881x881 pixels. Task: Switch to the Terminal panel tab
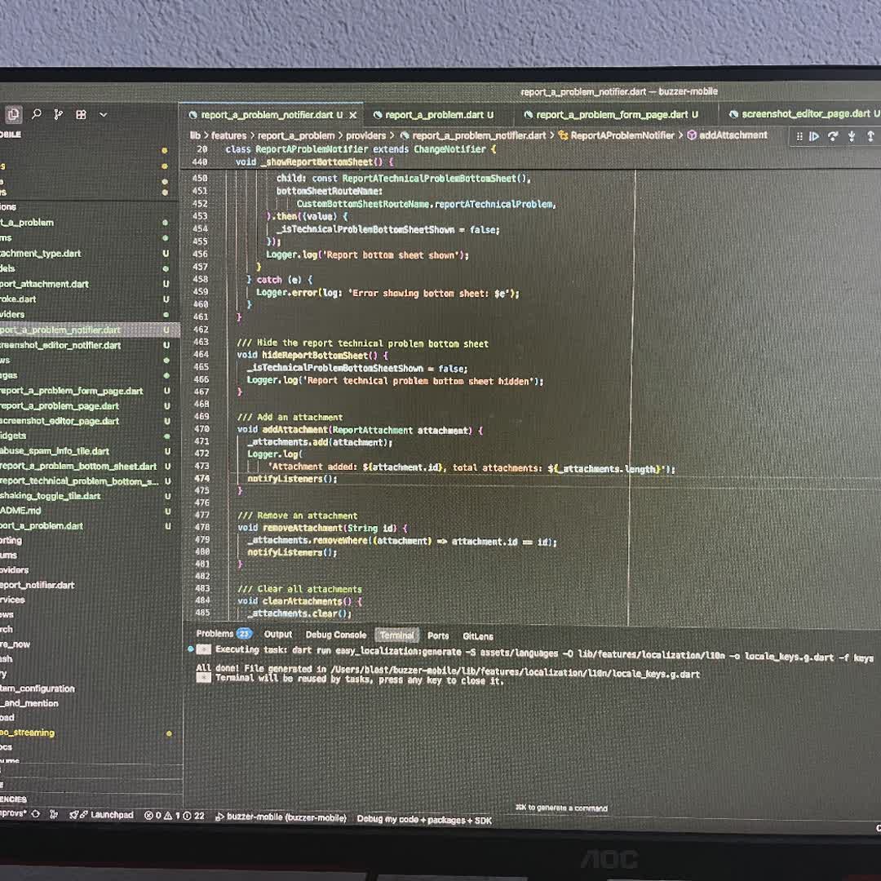396,635
